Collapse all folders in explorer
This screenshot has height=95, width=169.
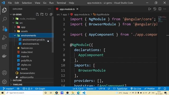point(51,14)
